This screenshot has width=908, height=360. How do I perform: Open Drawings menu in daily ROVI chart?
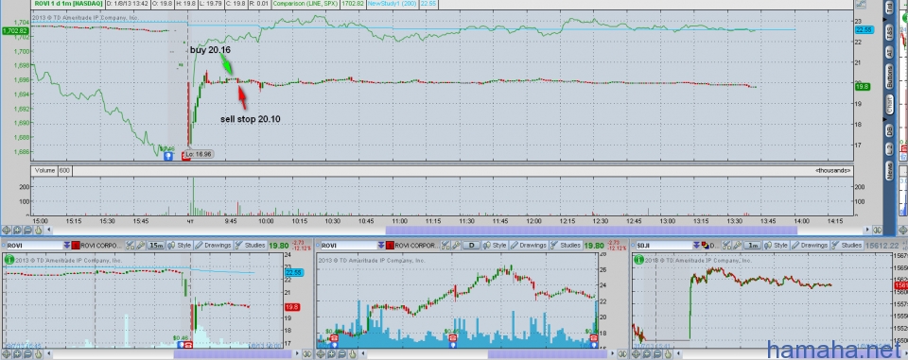530,246
